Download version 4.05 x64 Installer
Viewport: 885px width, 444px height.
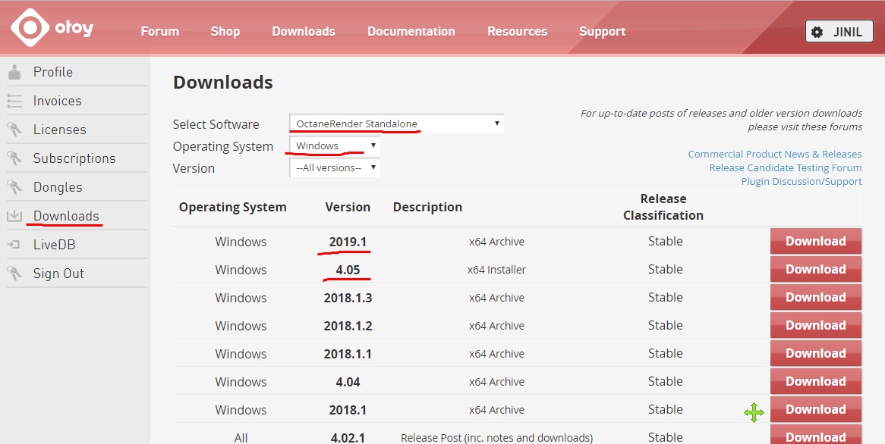click(x=816, y=269)
